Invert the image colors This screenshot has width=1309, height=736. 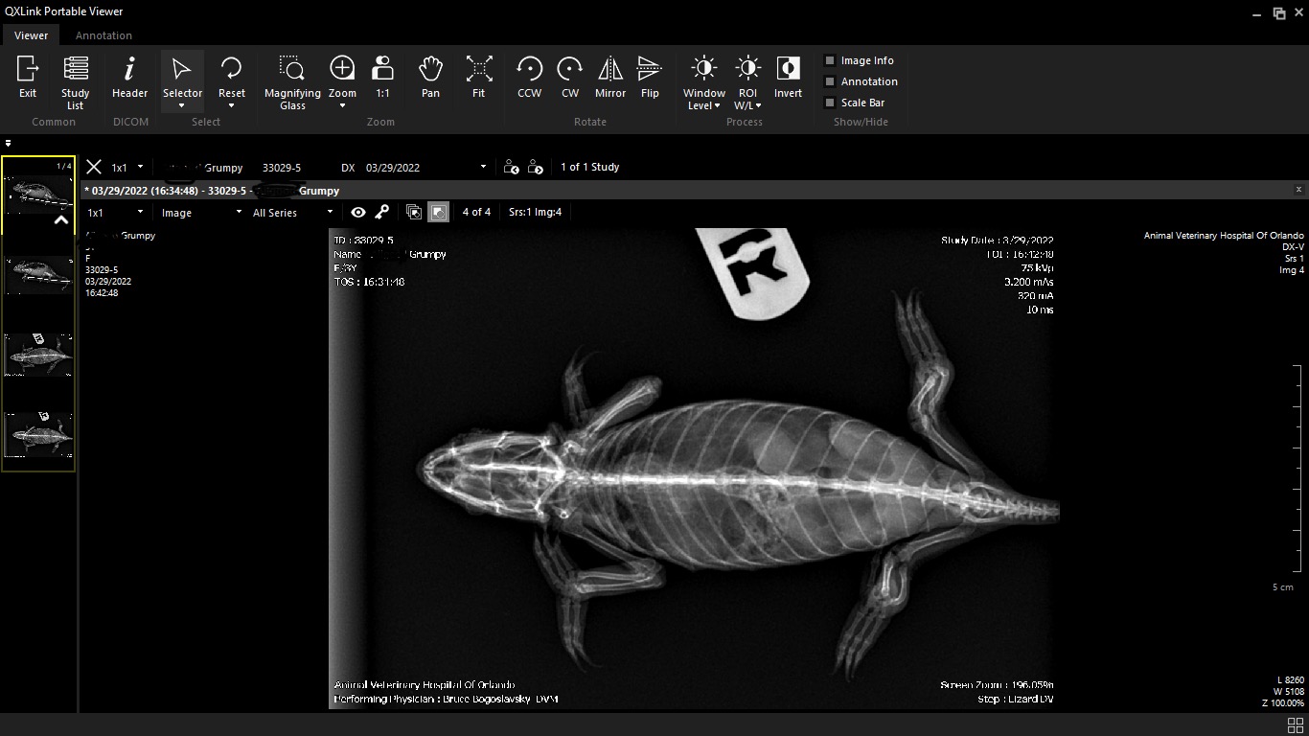[788, 77]
